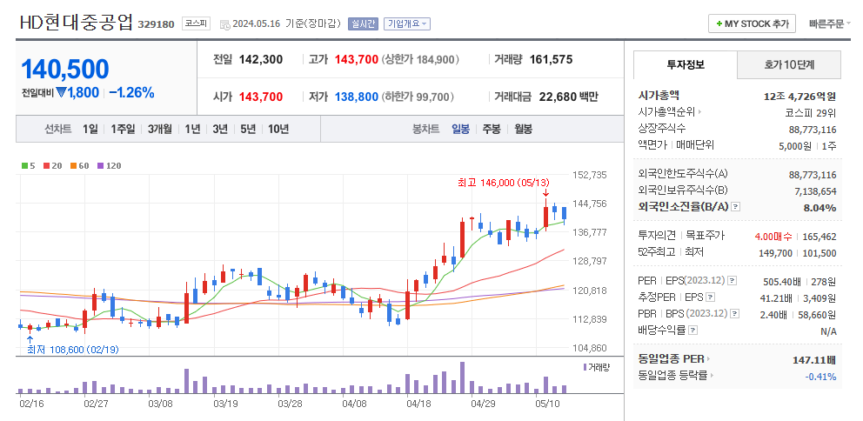Click the blue arrow marking 최저 108,600
Image resolution: width=863 pixels, height=421 pixels.
[x=30, y=338]
